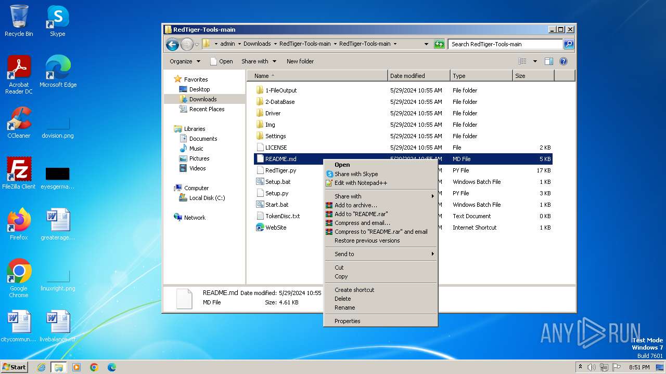Show hidden tray icons arrow
The height and width of the screenshot is (374, 666).
pyautogui.click(x=581, y=367)
